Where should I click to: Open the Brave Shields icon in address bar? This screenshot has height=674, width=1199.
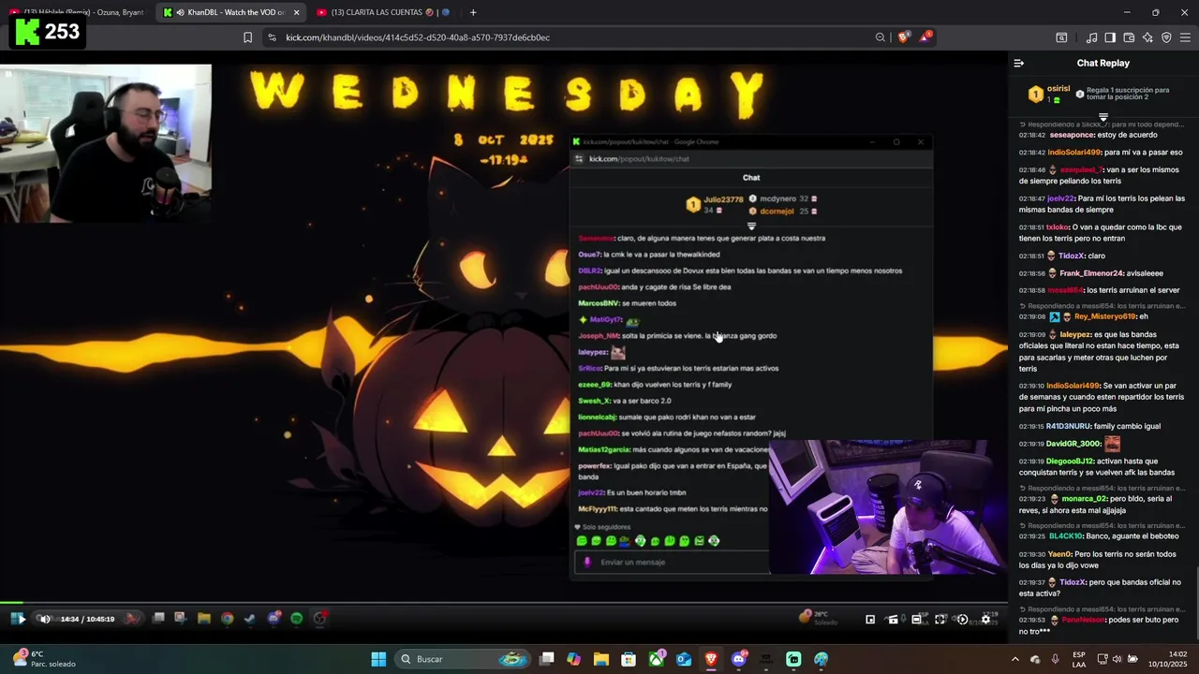point(903,37)
